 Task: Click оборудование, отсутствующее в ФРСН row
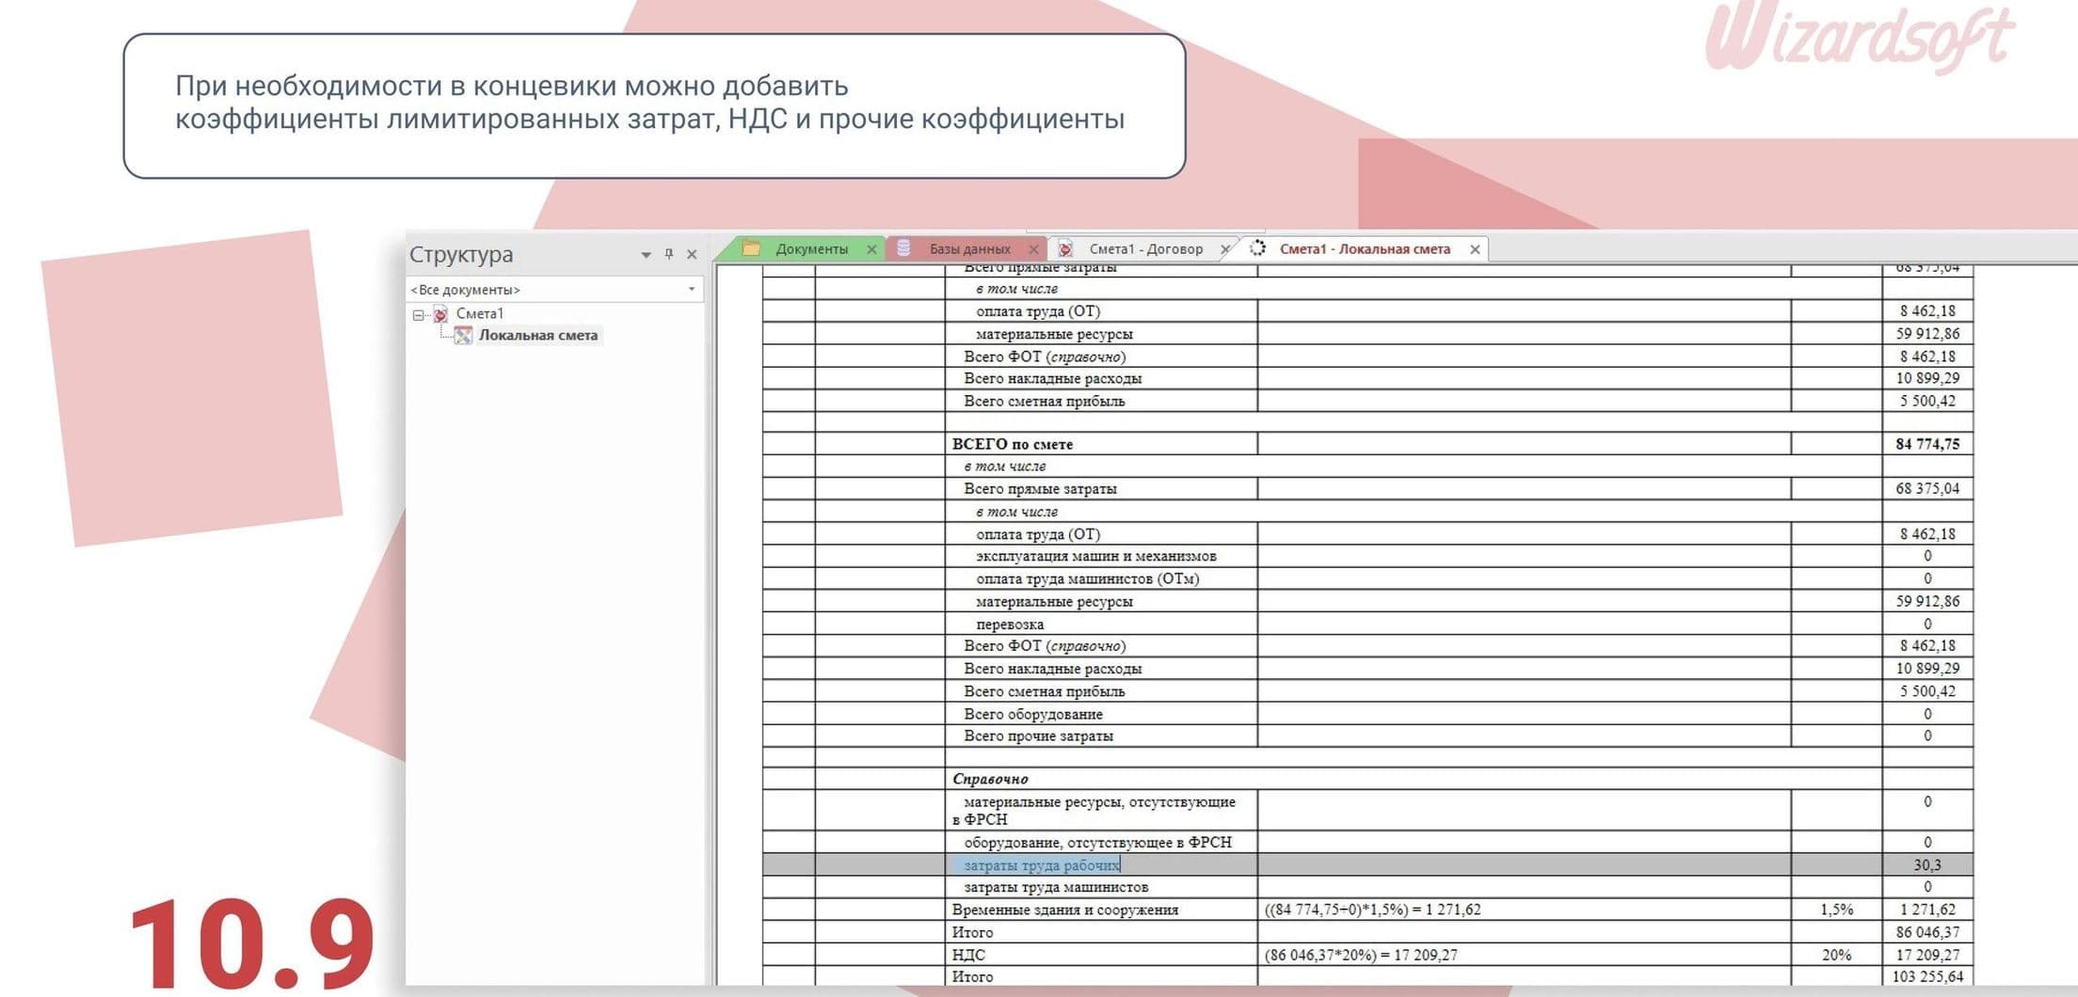[1367, 842]
